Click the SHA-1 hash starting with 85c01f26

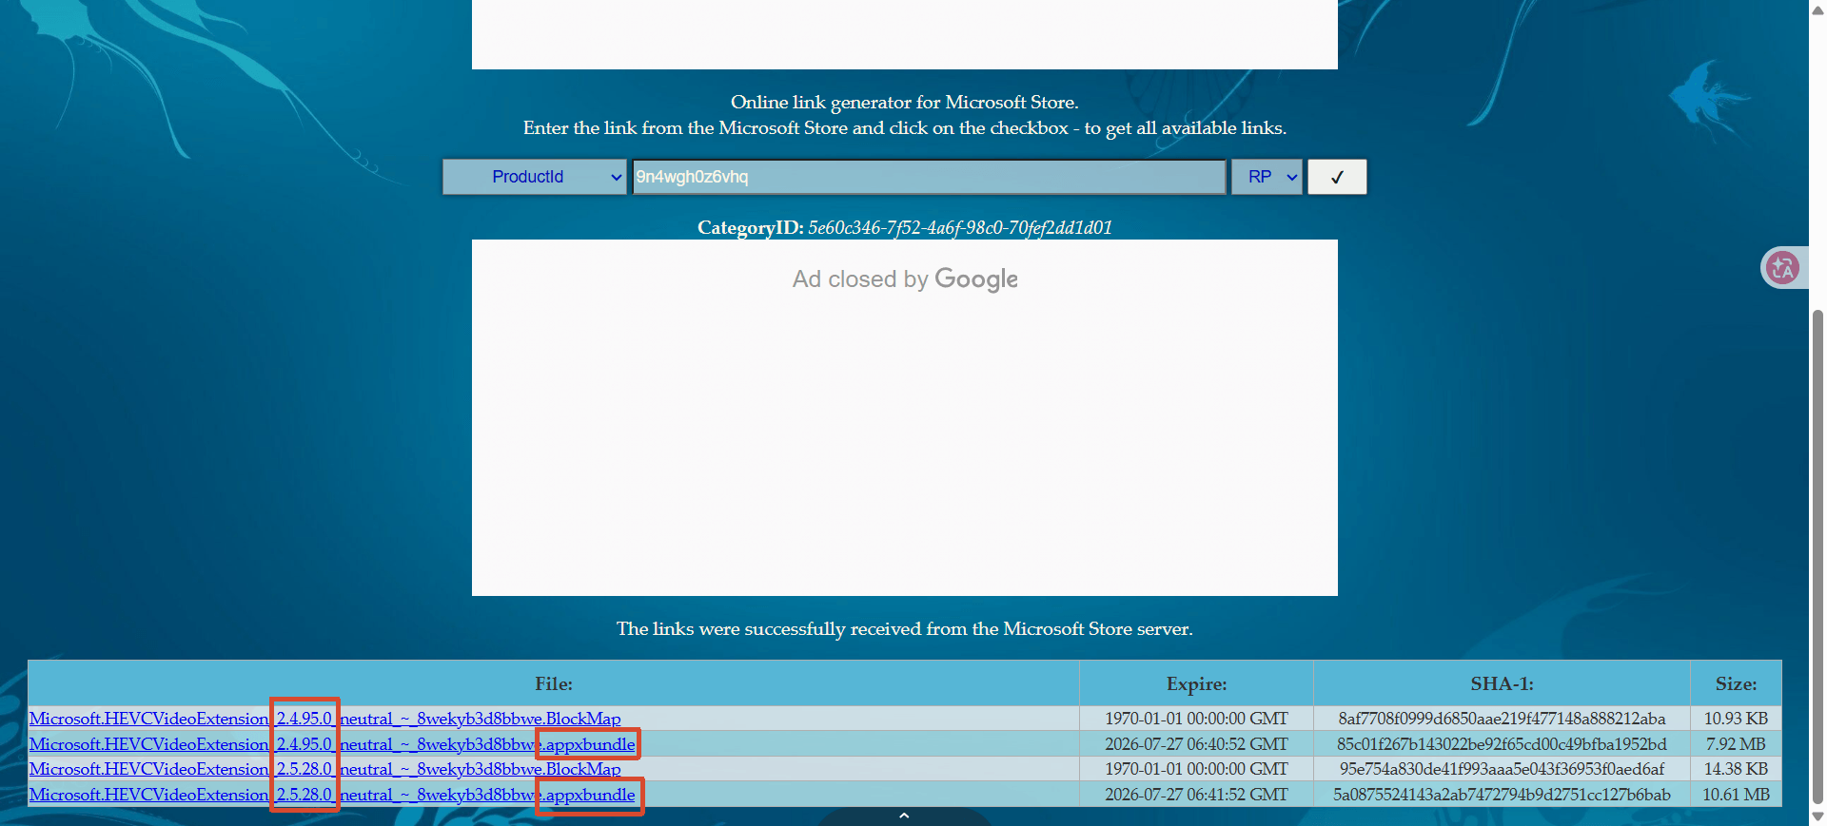pyautogui.click(x=1502, y=744)
